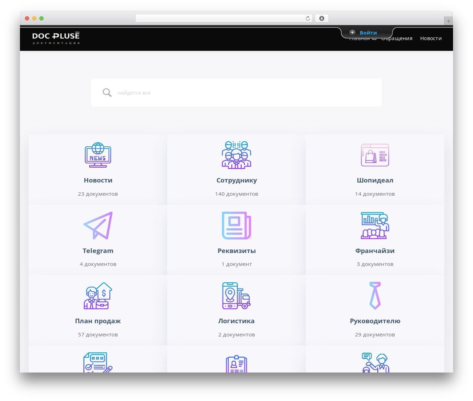This screenshot has height=401, width=473.
Task: Open the Telegram category title
Action: (98, 251)
